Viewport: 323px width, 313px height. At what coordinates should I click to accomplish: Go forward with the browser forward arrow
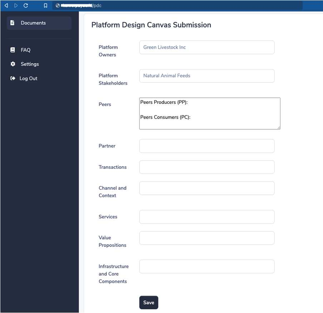(16, 6)
